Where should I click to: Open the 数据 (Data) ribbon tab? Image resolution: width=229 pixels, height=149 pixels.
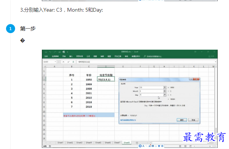[x=95, y=56]
